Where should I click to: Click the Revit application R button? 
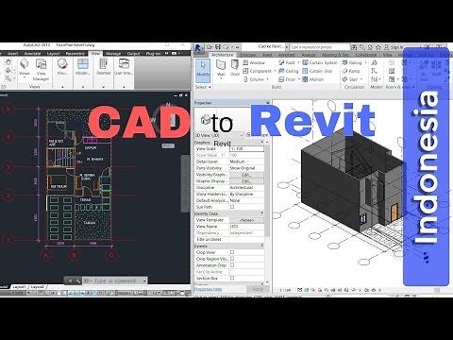pyautogui.click(x=198, y=47)
